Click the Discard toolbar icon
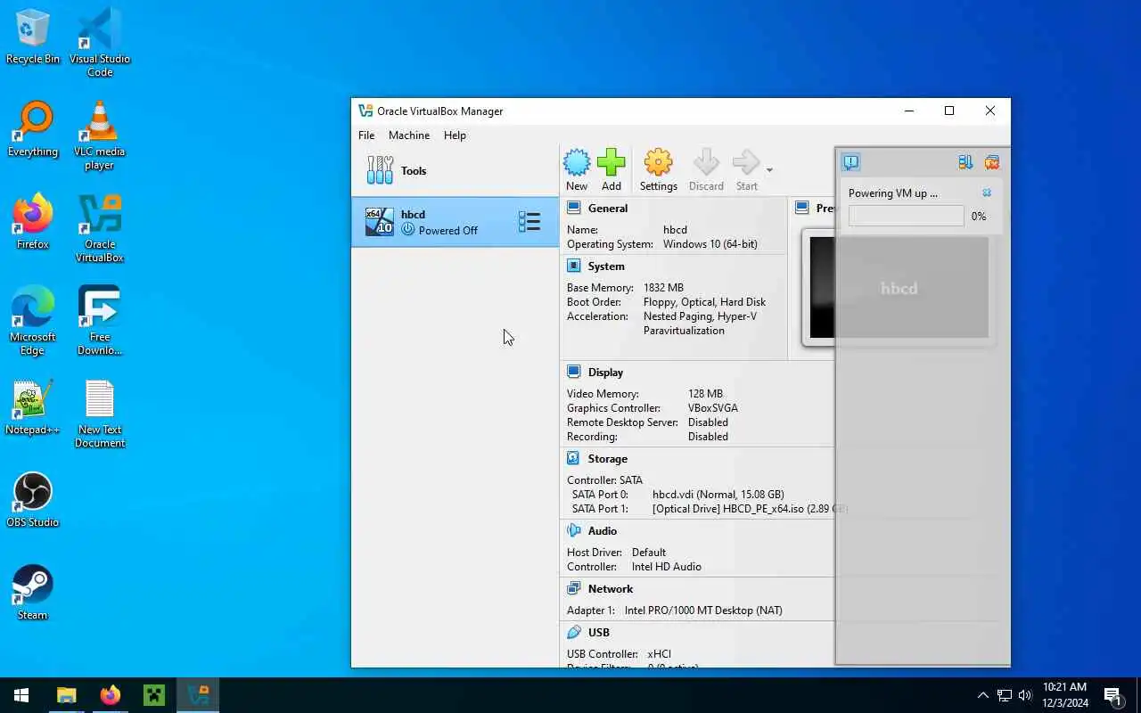Screen dimensions: 1141x713 tap(706, 170)
